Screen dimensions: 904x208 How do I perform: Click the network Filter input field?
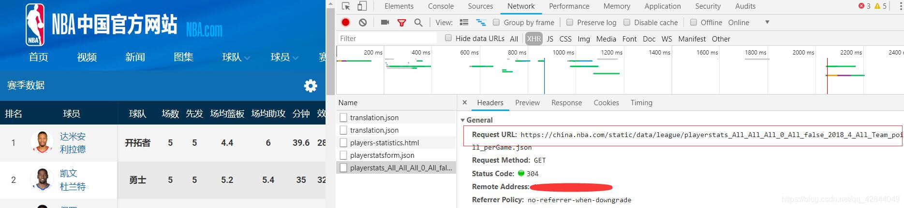pyautogui.click(x=387, y=38)
